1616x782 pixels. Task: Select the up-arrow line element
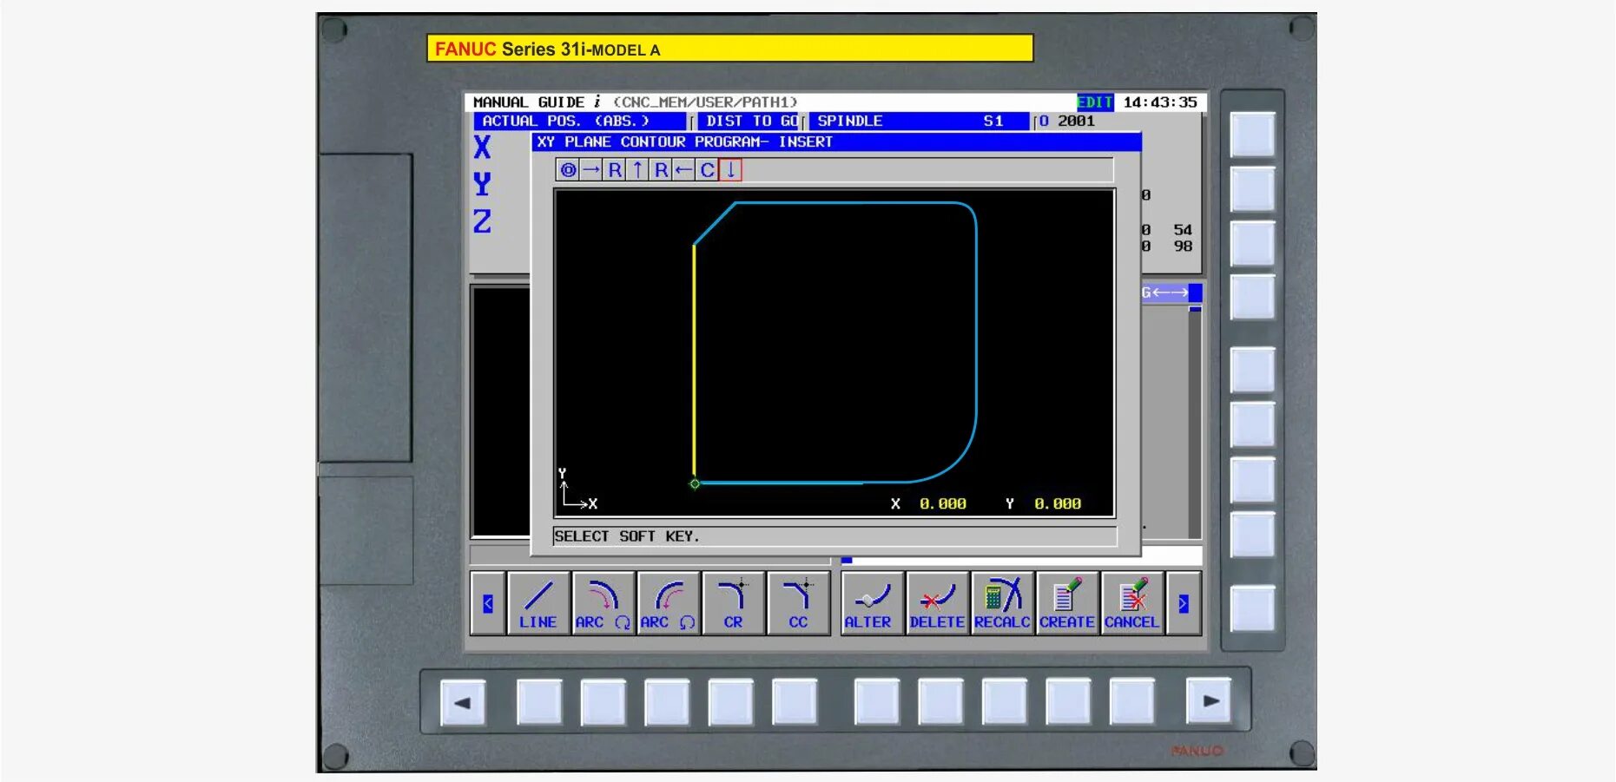[637, 170]
